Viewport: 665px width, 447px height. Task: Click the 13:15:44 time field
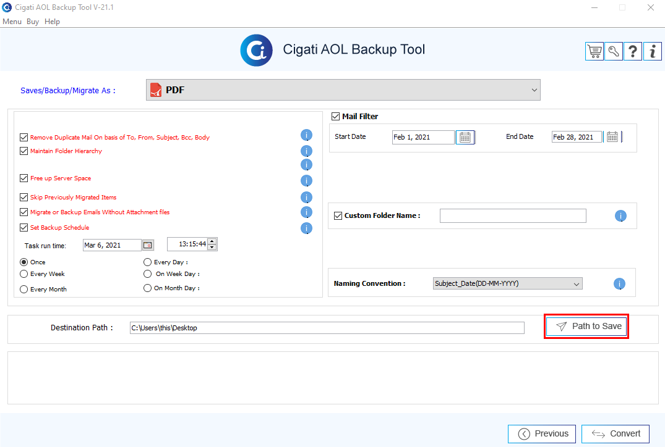tap(187, 244)
